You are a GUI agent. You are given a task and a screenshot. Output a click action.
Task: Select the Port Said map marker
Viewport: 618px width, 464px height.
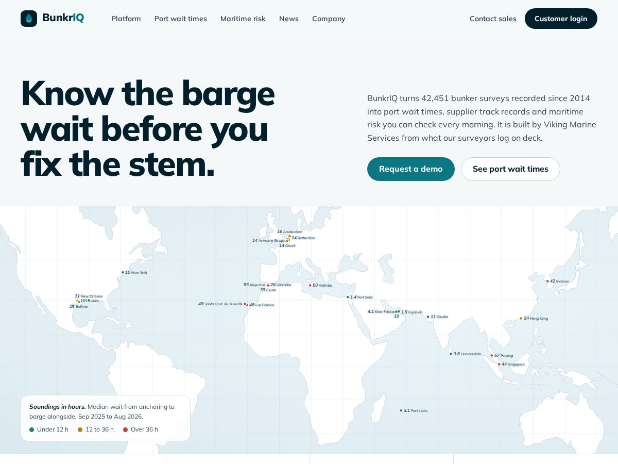pyautogui.click(x=348, y=297)
